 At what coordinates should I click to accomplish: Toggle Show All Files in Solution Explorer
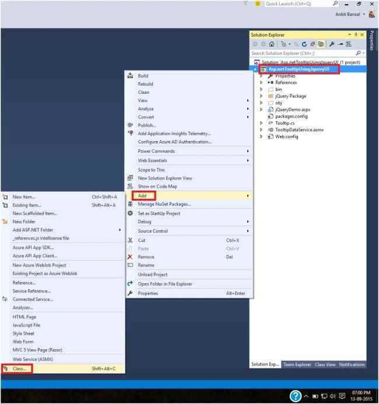(321, 44)
